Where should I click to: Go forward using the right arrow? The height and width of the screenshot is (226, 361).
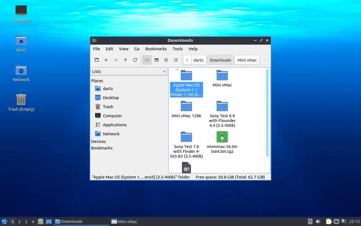(116, 60)
